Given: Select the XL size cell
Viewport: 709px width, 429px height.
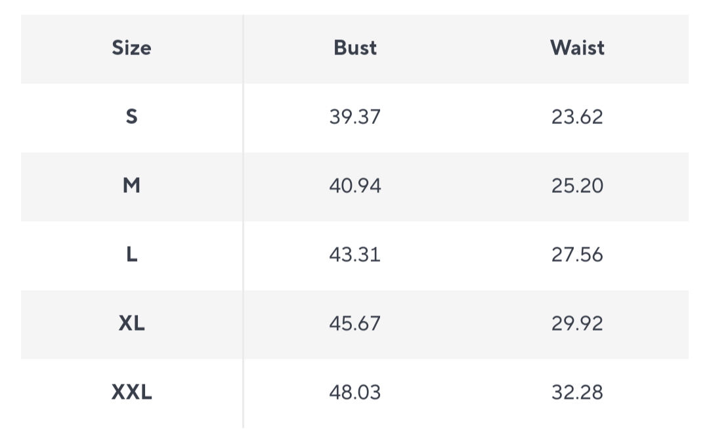Looking at the screenshot, I should point(131,323).
